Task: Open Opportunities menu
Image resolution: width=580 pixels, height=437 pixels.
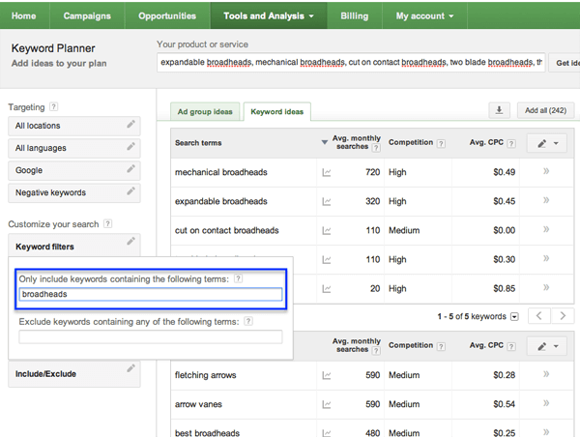Action: [167, 15]
